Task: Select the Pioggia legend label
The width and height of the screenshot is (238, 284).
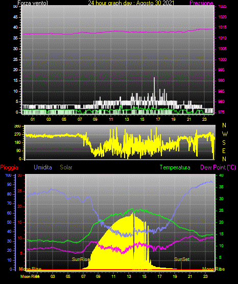Action: click(x=9, y=167)
